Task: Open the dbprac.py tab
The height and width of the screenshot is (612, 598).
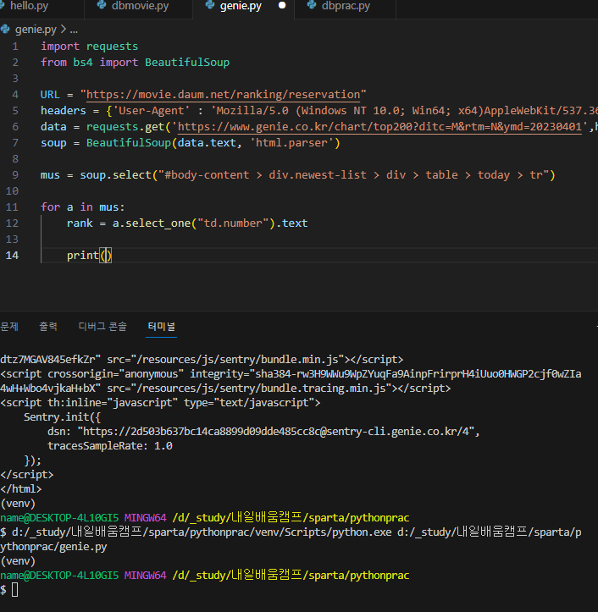Action: tap(346, 6)
